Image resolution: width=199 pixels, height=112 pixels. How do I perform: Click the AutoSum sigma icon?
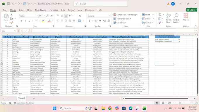[x=160, y=15]
